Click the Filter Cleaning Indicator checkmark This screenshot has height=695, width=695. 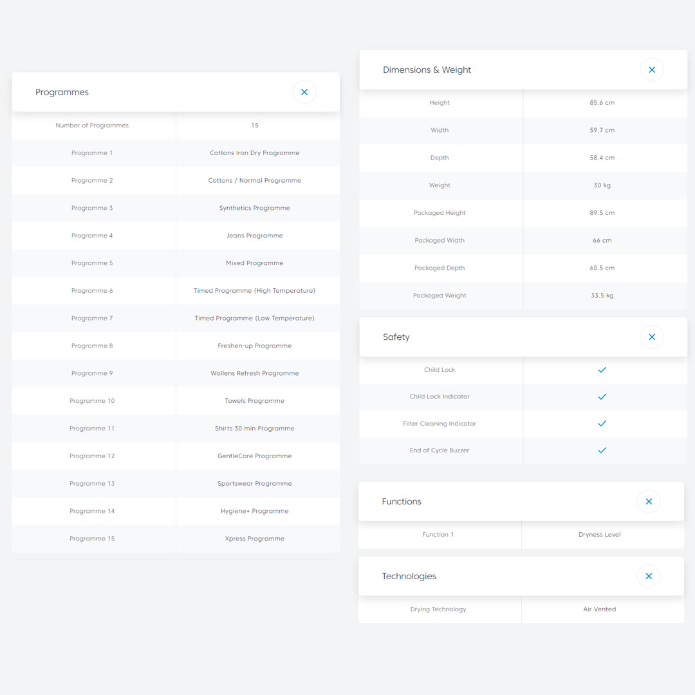(x=602, y=423)
